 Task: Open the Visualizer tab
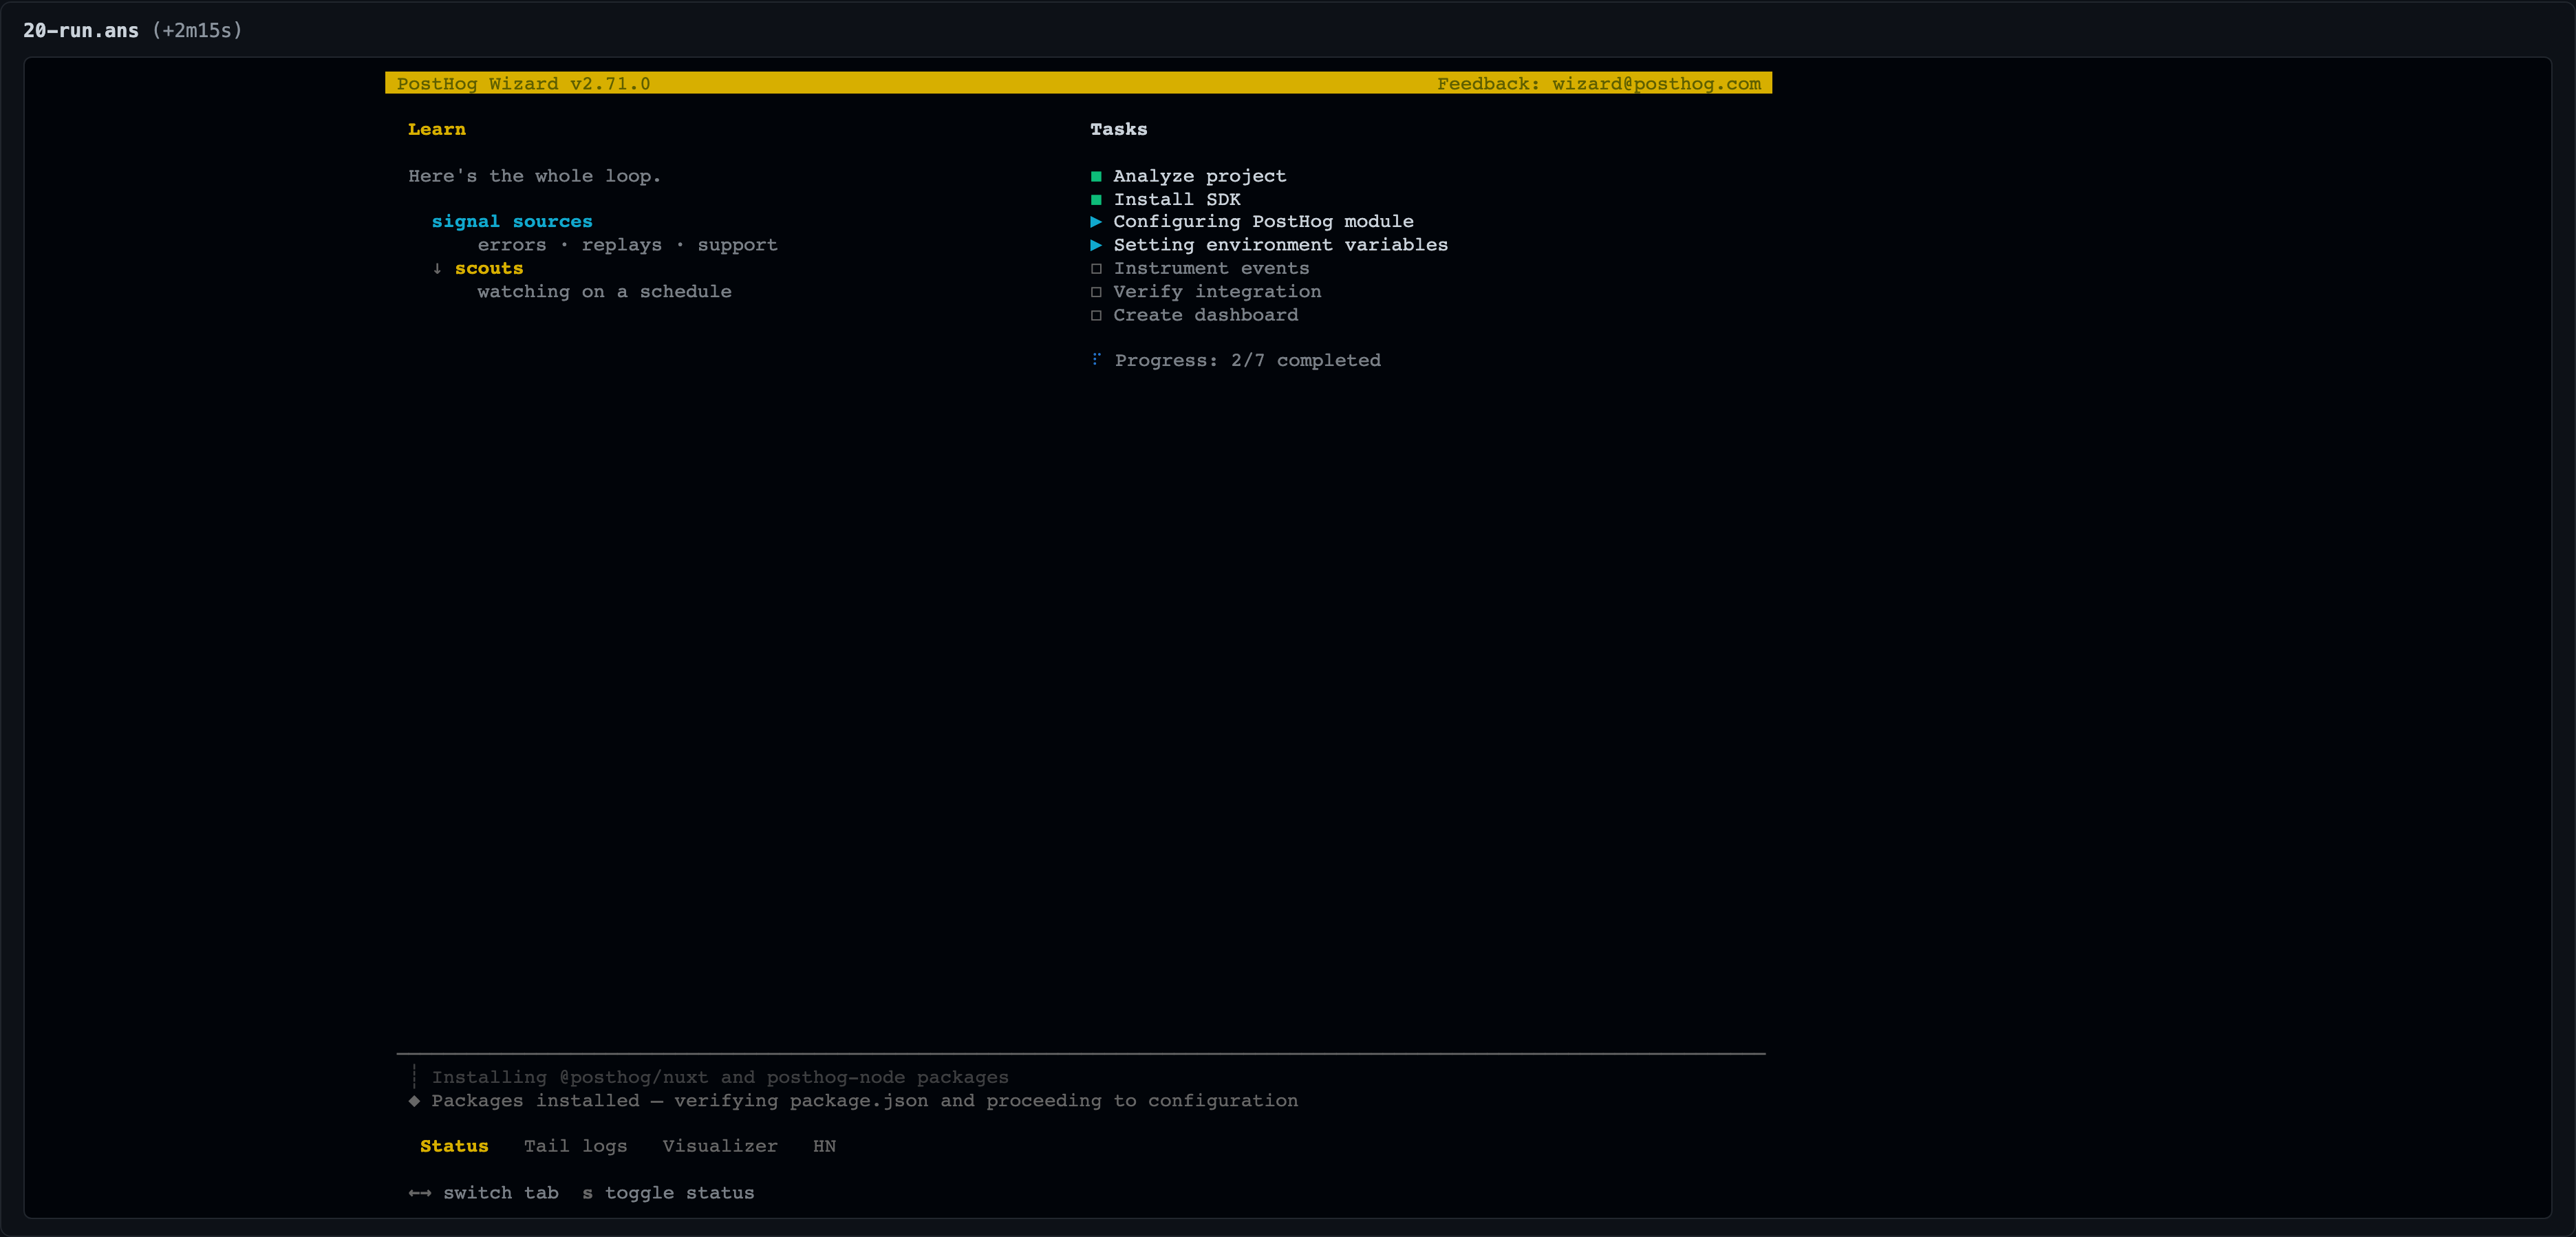pyautogui.click(x=720, y=1146)
